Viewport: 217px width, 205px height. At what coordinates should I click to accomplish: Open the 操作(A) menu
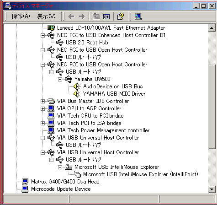click(21, 16)
